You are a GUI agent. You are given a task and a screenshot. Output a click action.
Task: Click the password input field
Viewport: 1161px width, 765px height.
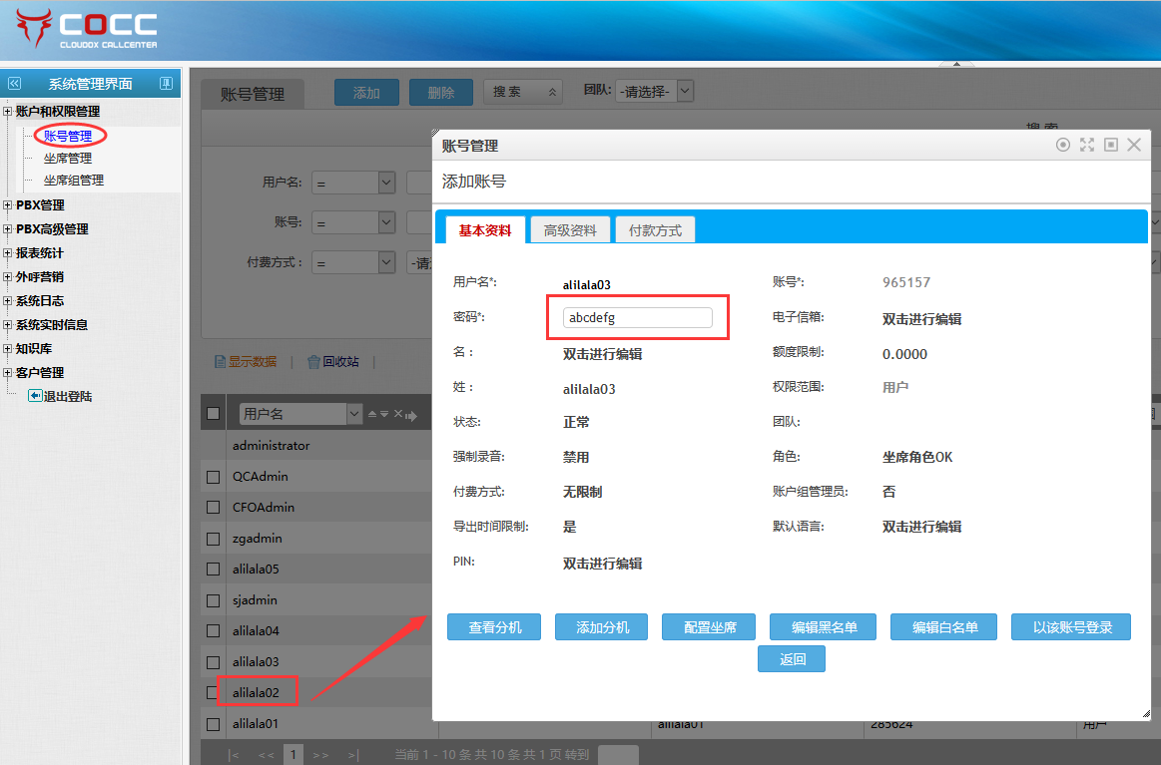637,318
